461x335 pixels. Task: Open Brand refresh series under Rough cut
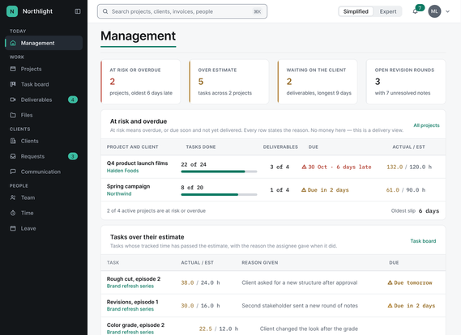(x=130, y=286)
